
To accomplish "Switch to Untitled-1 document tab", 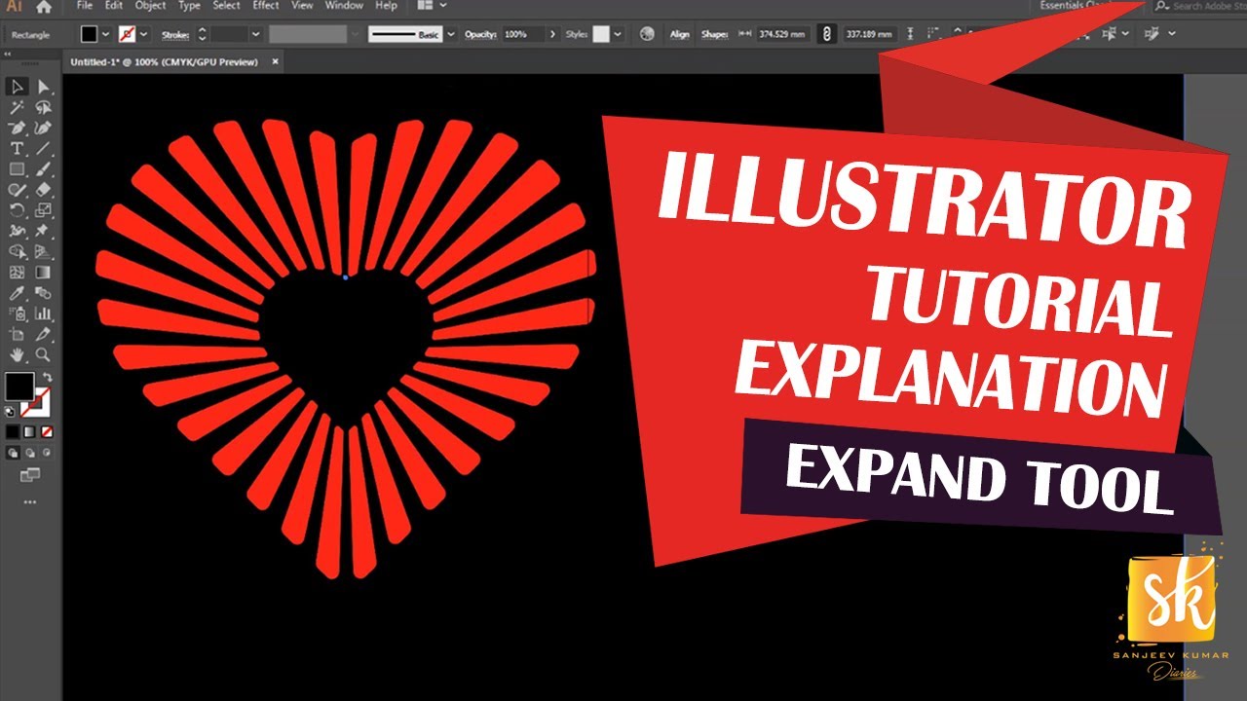I will coord(164,62).
